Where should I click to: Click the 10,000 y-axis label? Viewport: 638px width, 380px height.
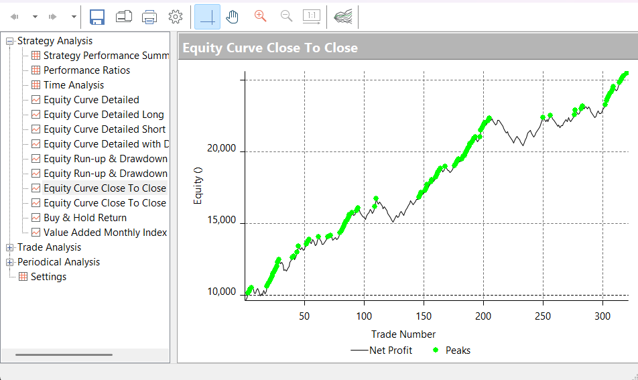(221, 292)
